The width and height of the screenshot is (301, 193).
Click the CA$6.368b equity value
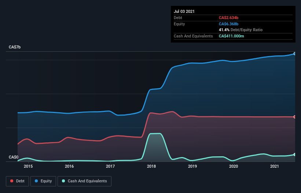228,24
